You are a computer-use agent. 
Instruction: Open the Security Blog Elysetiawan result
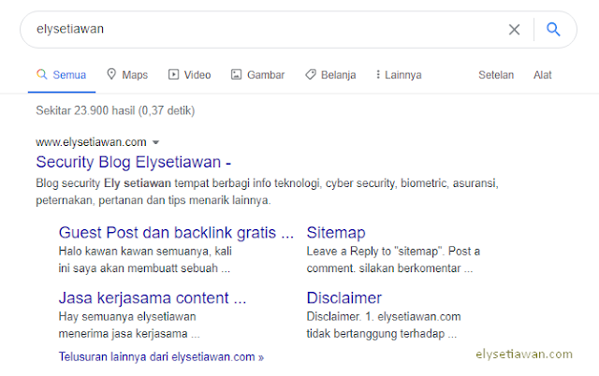(x=133, y=162)
